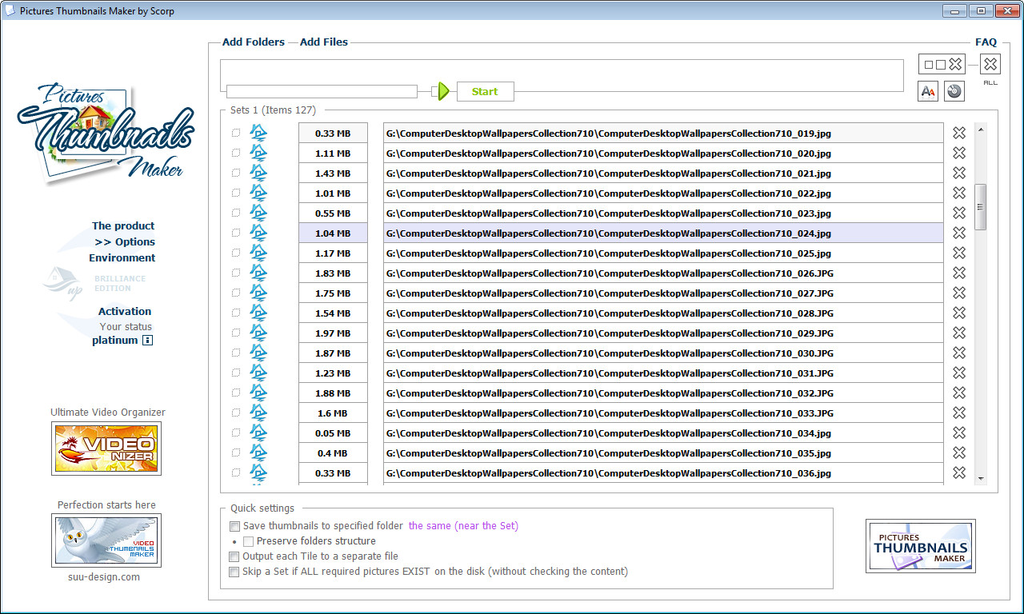Image resolution: width=1024 pixels, height=614 pixels.
Task: Remove file _019.jpg with its X icon
Action: (959, 133)
